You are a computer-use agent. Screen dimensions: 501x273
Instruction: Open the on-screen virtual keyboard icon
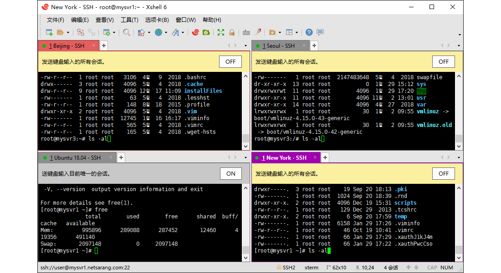[x=246, y=32]
